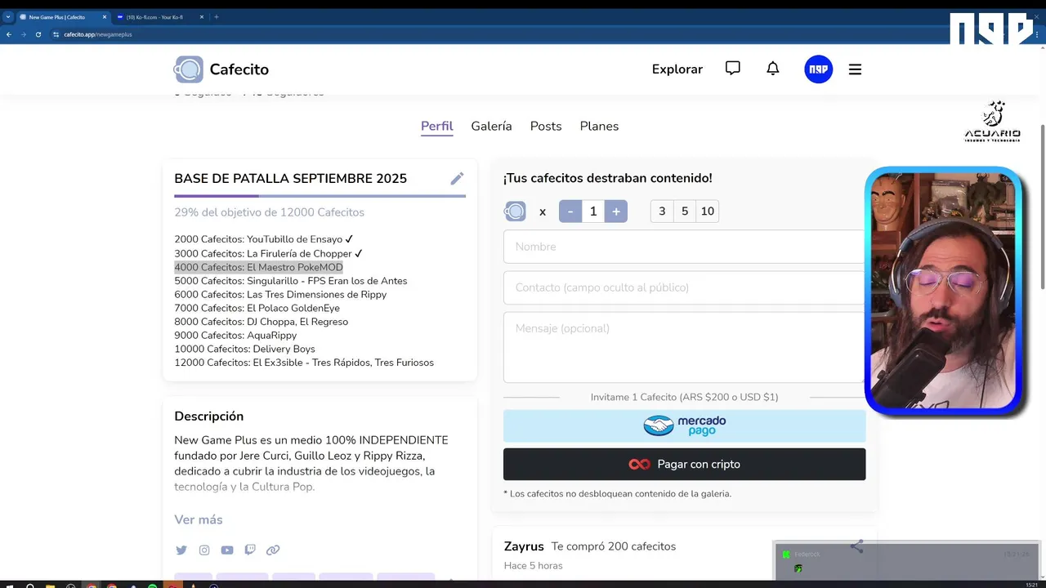This screenshot has width=1046, height=588.
Task: Go back in the browser
Action: (9, 34)
